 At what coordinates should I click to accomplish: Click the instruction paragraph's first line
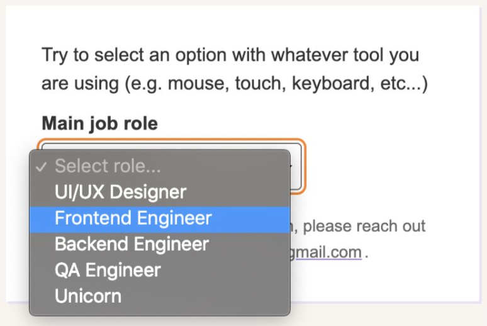point(230,55)
